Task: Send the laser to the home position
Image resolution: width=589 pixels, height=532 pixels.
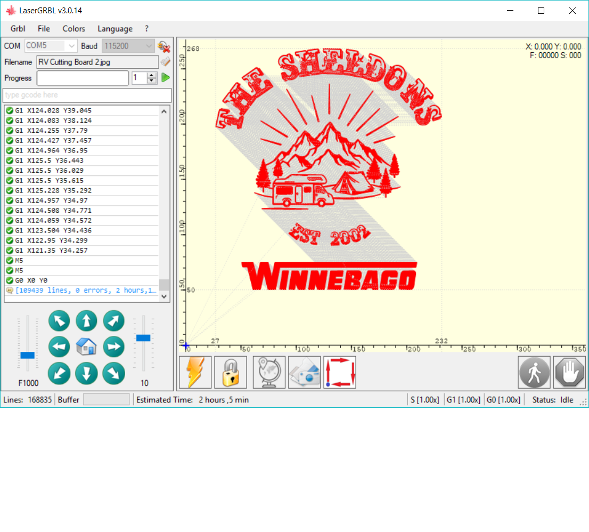Action: click(x=86, y=346)
